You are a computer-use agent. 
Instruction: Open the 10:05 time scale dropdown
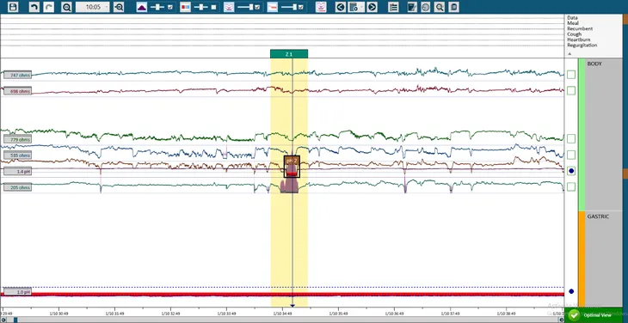[x=93, y=7]
